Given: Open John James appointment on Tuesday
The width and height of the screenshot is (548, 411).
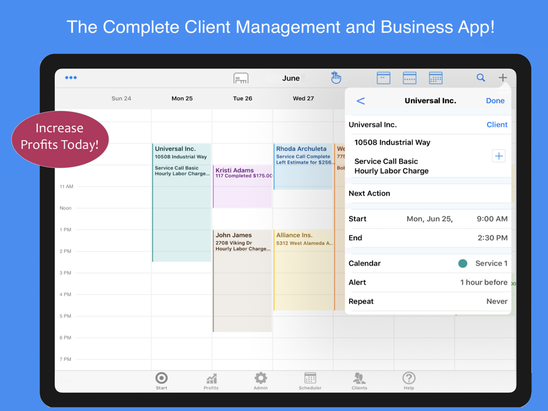Looking at the screenshot, I should (x=243, y=281).
